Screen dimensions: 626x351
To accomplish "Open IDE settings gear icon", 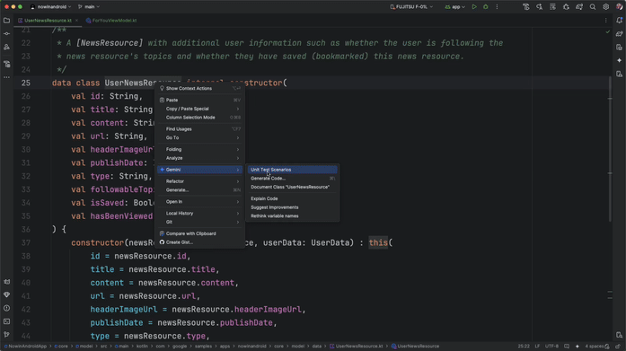I will pyautogui.click(x=605, y=7).
